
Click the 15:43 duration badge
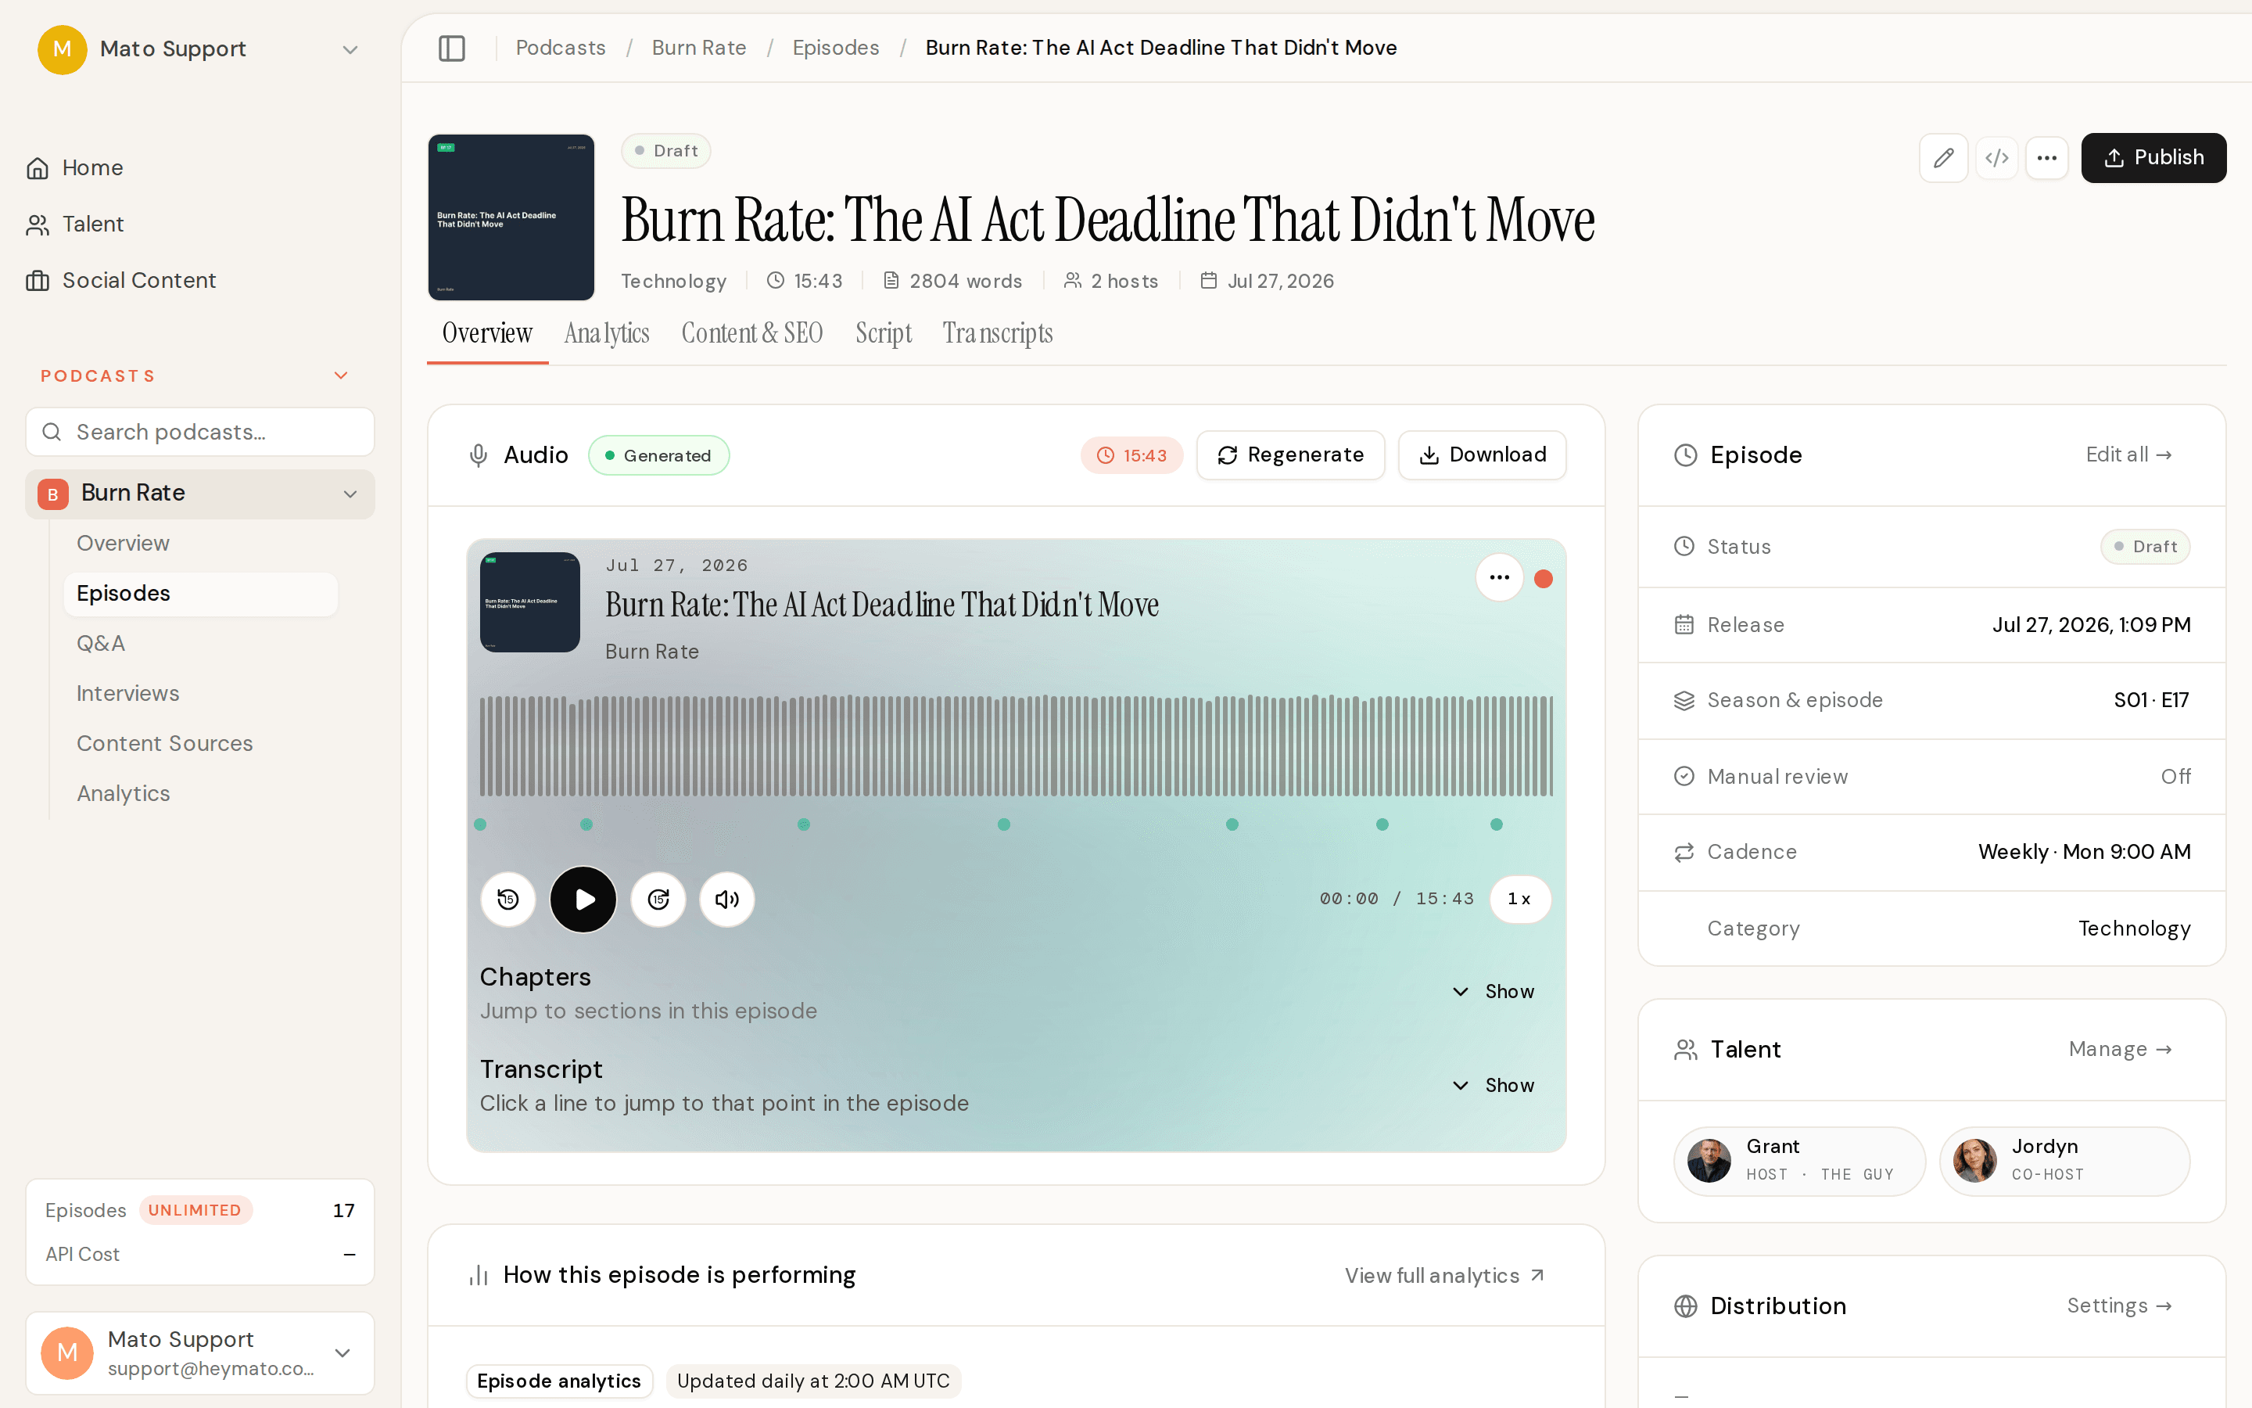[1131, 455]
